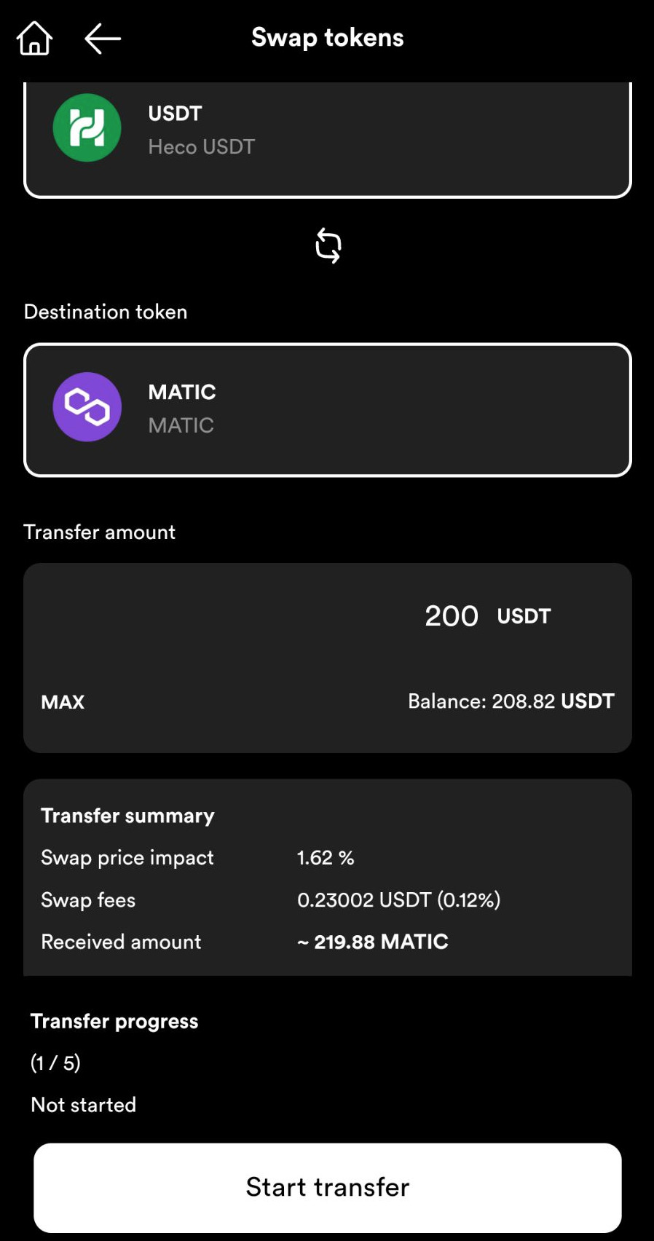The width and height of the screenshot is (654, 1241).
Task: Click the green Heco USDT token logo
Action: (x=87, y=128)
